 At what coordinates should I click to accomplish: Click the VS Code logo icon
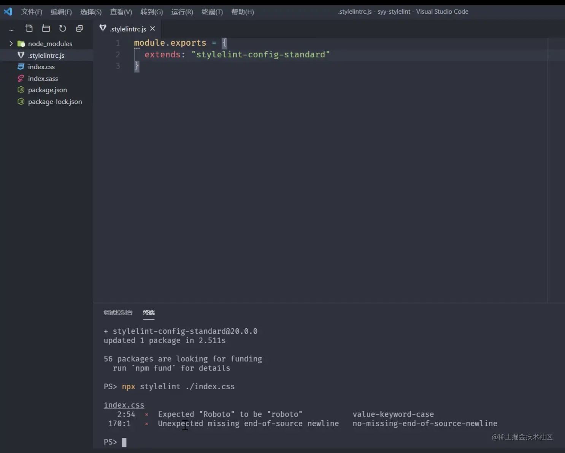pyautogui.click(x=8, y=12)
